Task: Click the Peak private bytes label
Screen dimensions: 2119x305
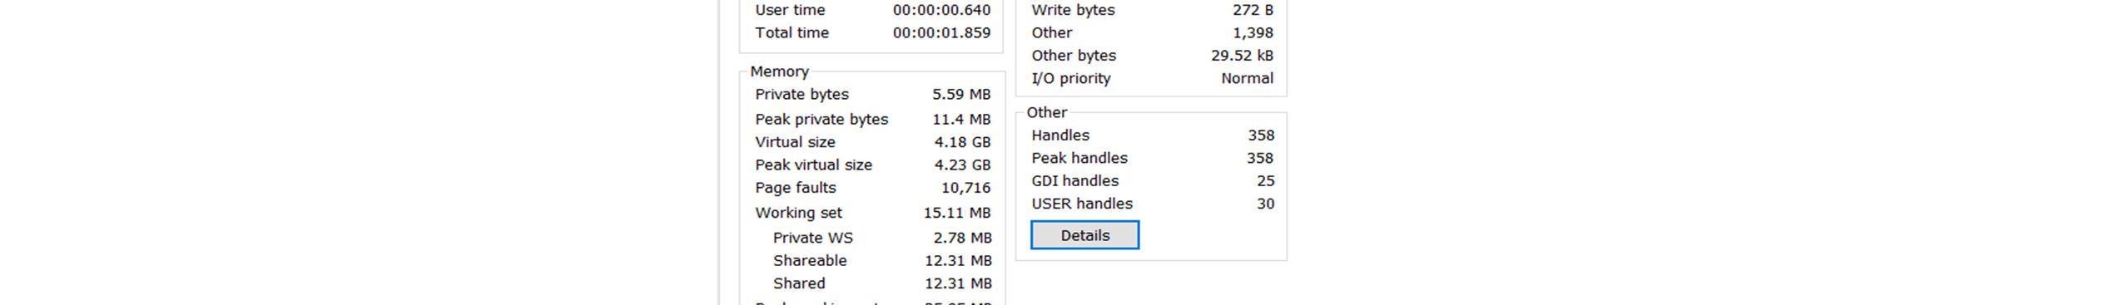Action: [x=821, y=120]
